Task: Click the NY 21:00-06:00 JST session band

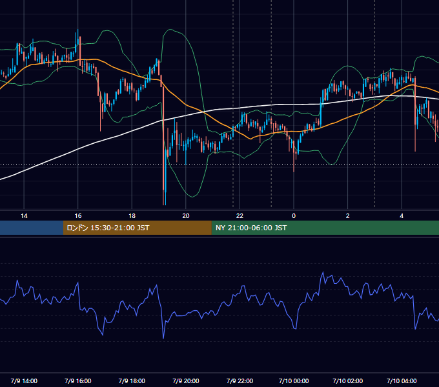Action: pos(325,228)
